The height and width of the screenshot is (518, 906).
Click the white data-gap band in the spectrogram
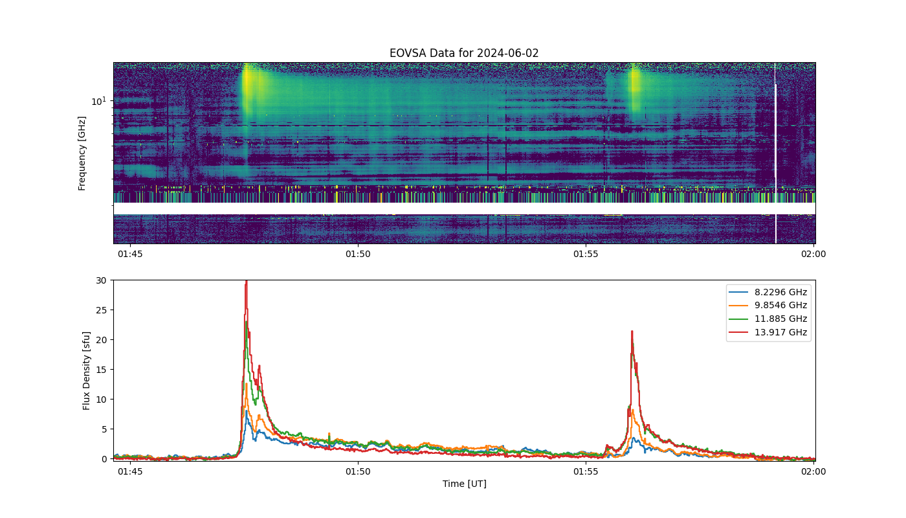tap(464, 208)
